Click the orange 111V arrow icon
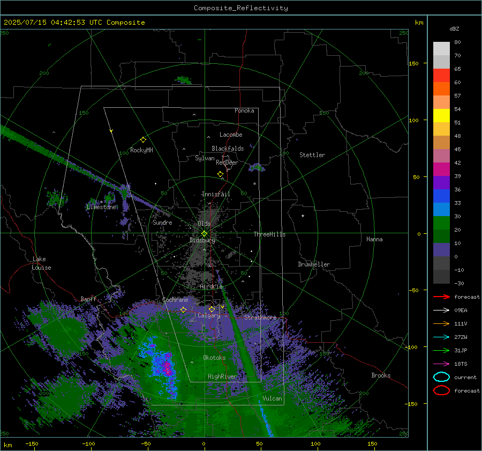Screen dimensions: 482x451 [x=441, y=323]
